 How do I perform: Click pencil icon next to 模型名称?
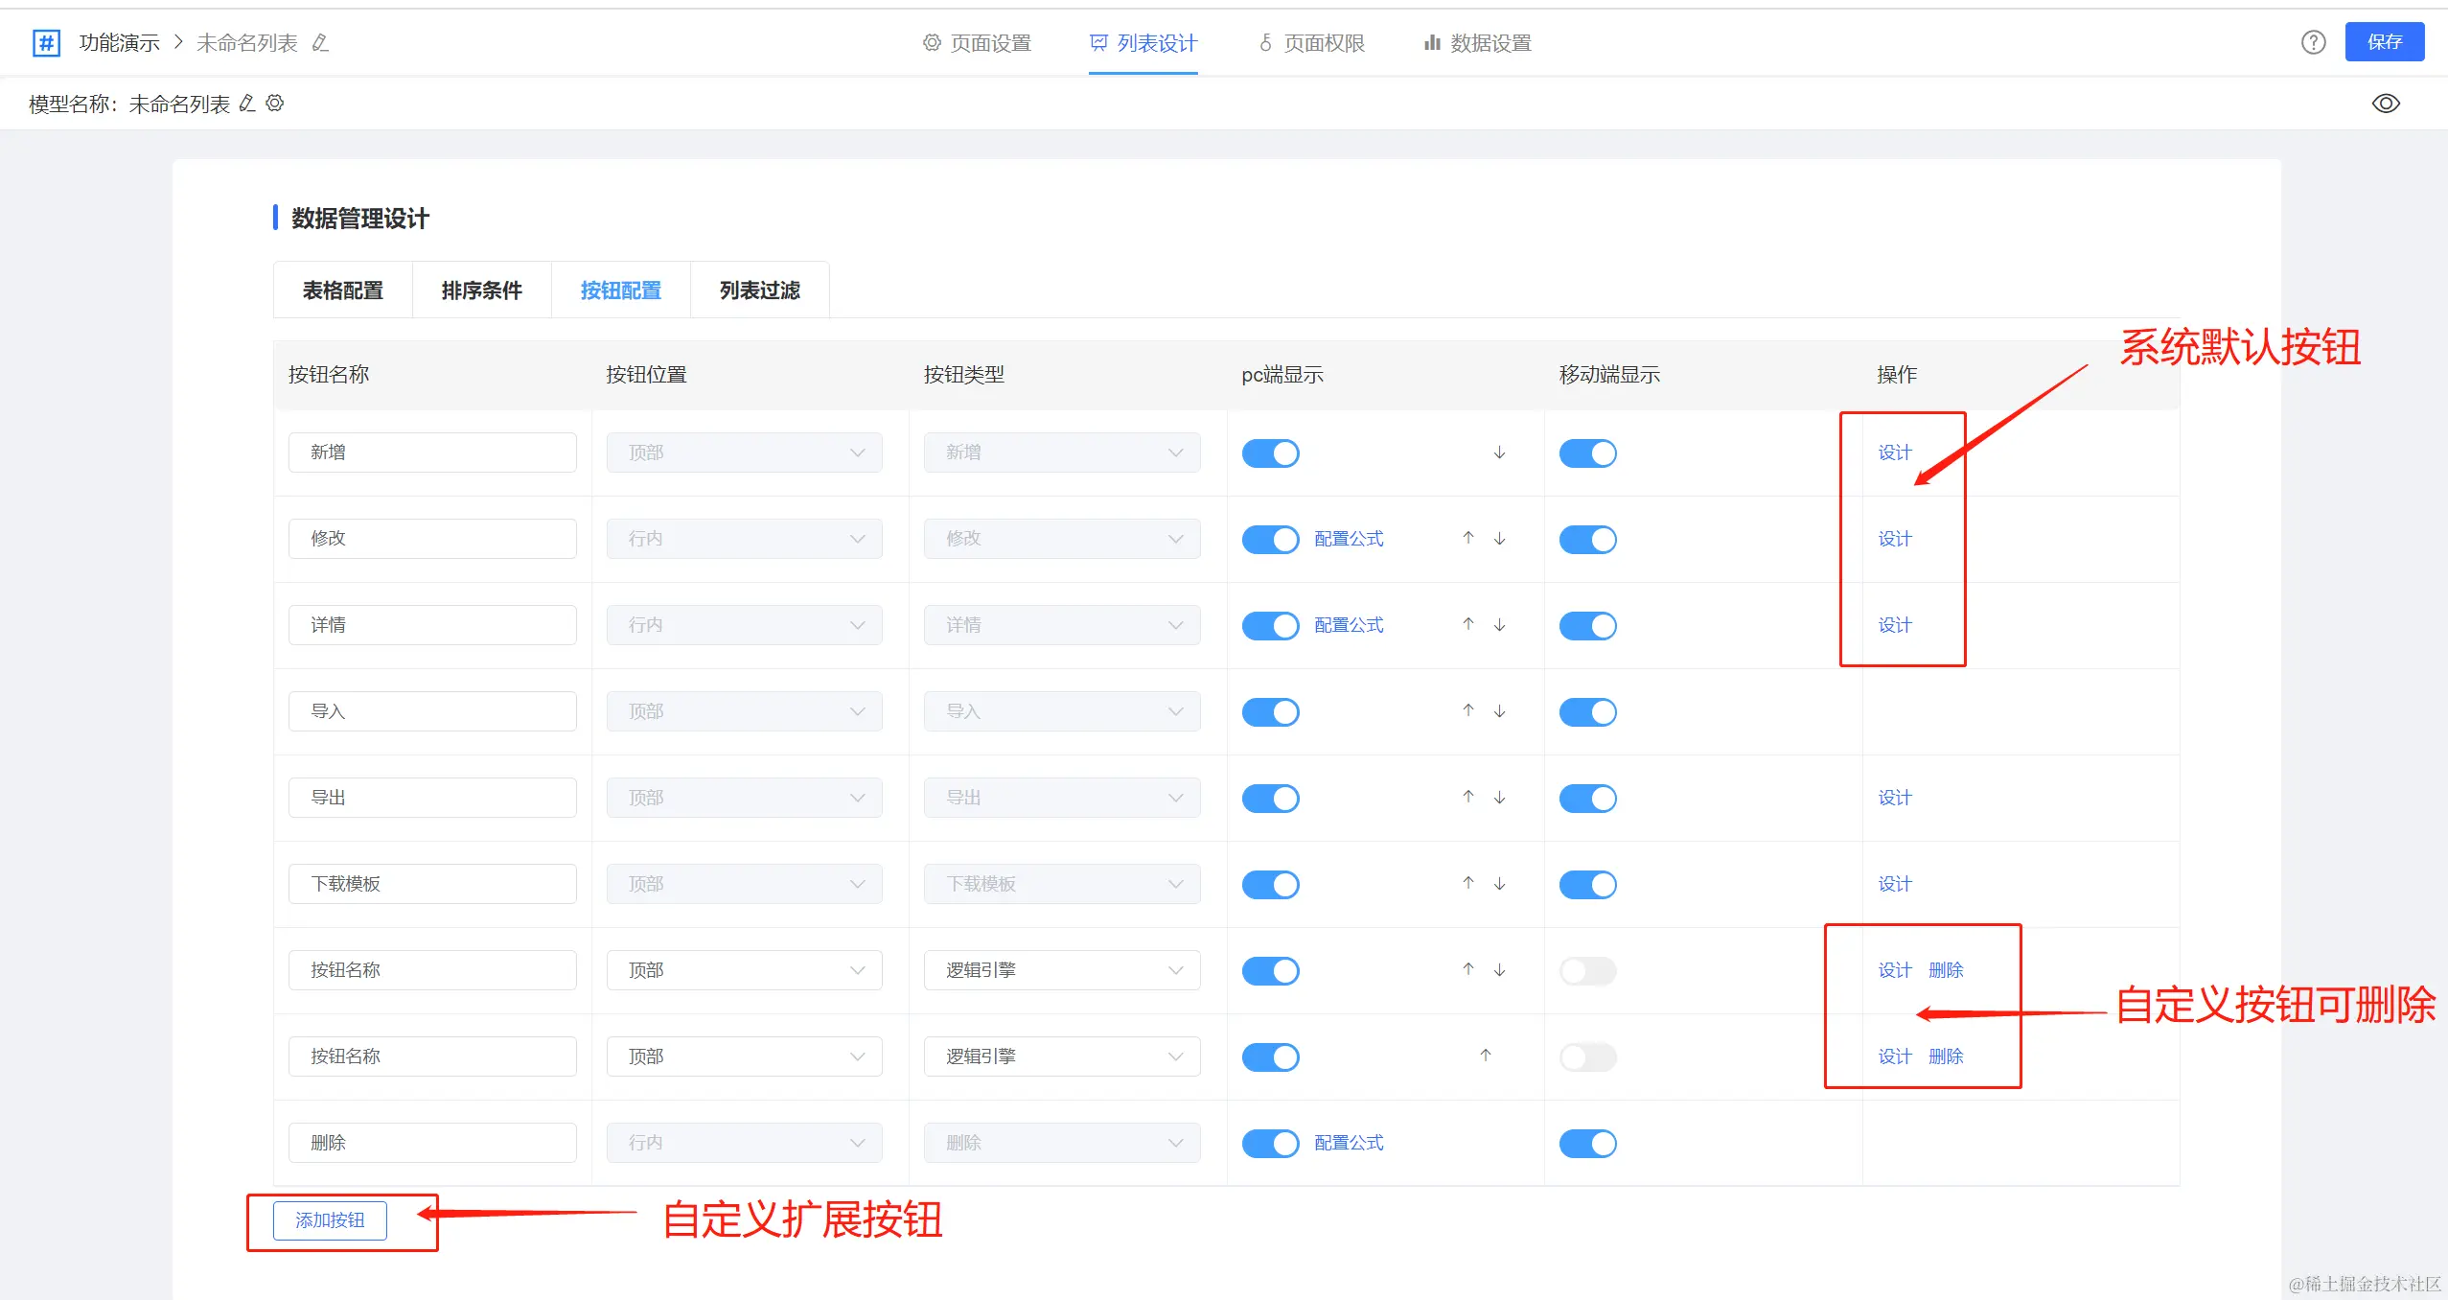click(x=247, y=104)
